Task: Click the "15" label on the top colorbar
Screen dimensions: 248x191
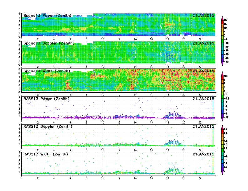Action: coord(225,24)
